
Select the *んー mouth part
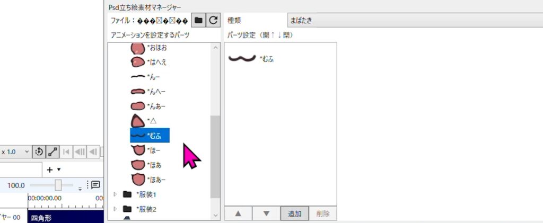coord(145,77)
